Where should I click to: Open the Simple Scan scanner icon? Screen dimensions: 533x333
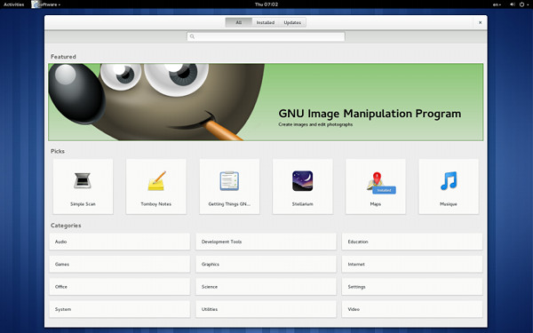pos(83,180)
